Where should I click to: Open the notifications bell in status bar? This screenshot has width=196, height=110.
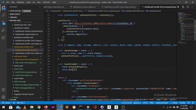click(193, 103)
